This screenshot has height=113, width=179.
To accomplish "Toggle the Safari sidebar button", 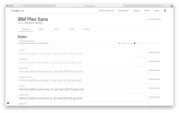I will coord(21,5).
